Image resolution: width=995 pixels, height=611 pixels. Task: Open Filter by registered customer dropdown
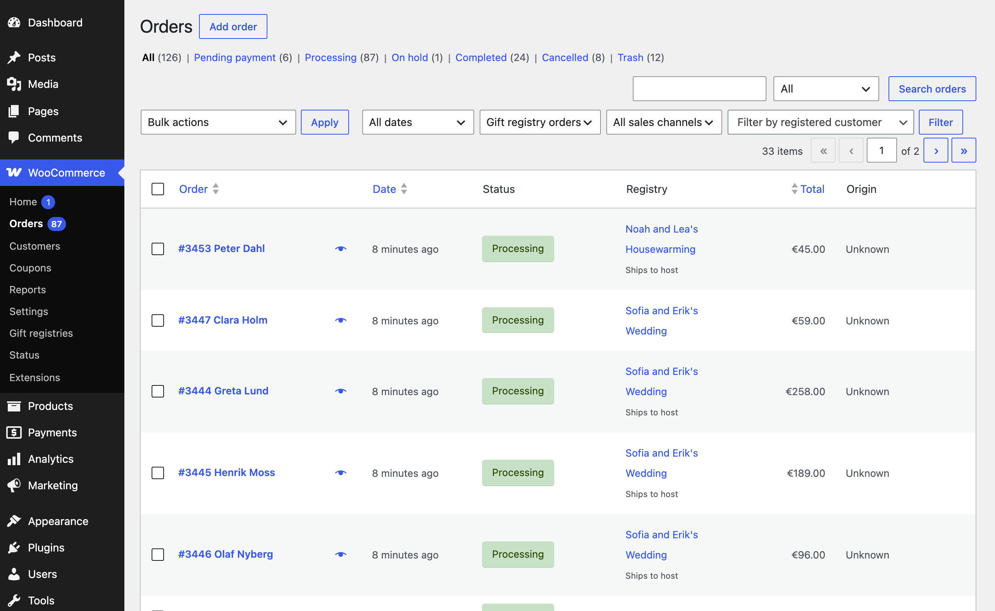pyautogui.click(x=820, y=122)
